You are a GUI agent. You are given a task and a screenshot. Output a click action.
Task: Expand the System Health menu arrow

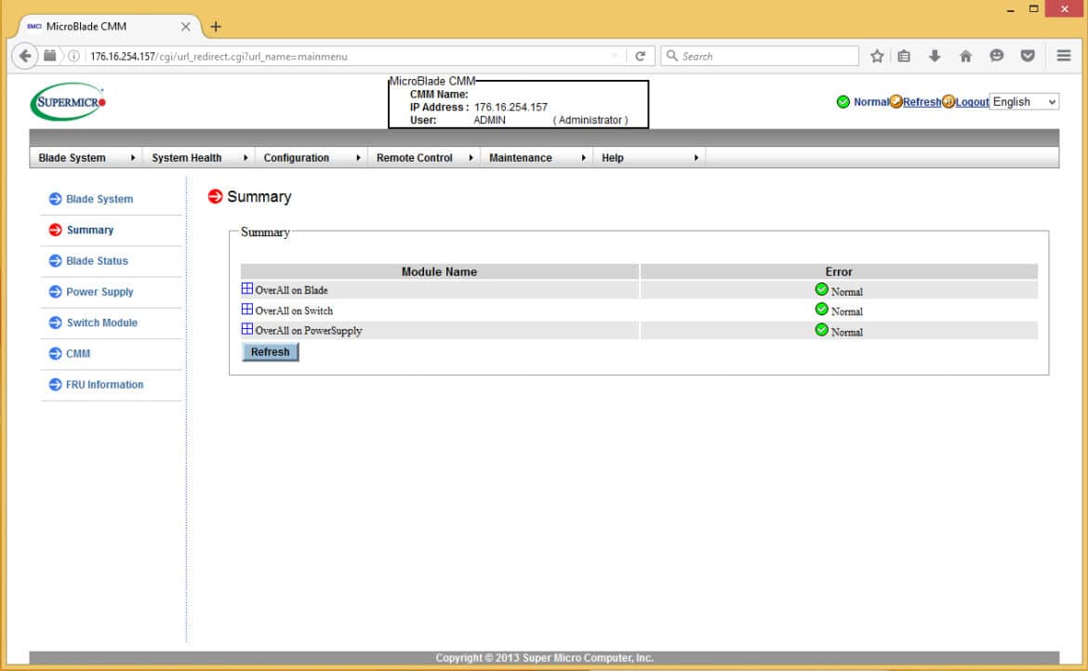(x=245, y=158)
